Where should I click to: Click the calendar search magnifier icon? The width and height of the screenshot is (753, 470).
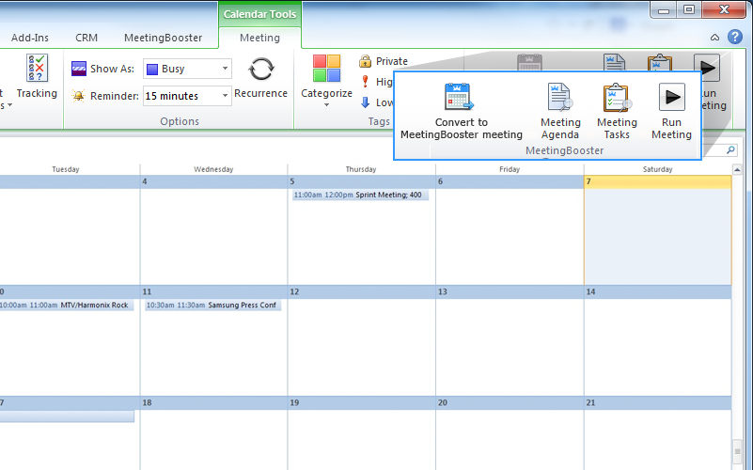(x=730, y=150)
